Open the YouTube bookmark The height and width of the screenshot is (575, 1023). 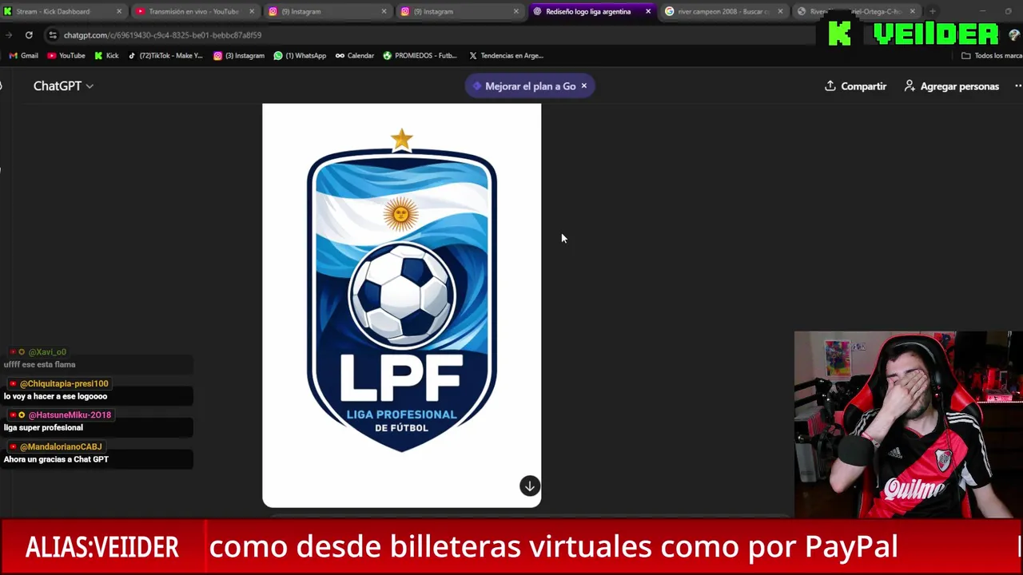point(66,56)
